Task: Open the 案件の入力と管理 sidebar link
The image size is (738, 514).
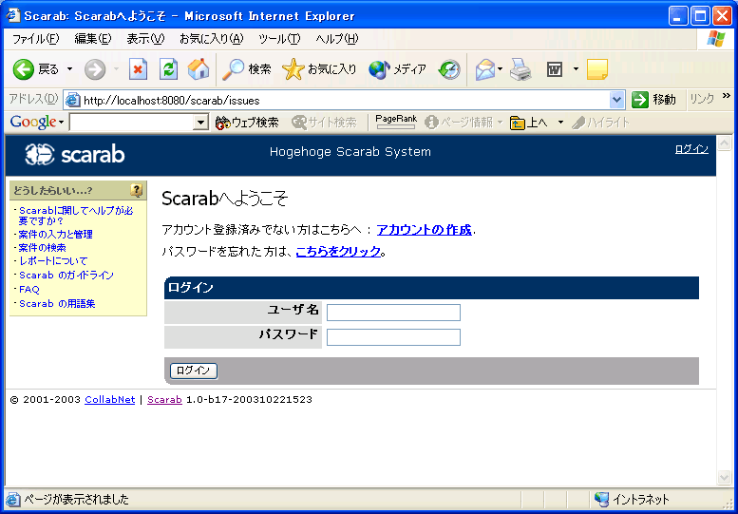Action: (55, 234)
